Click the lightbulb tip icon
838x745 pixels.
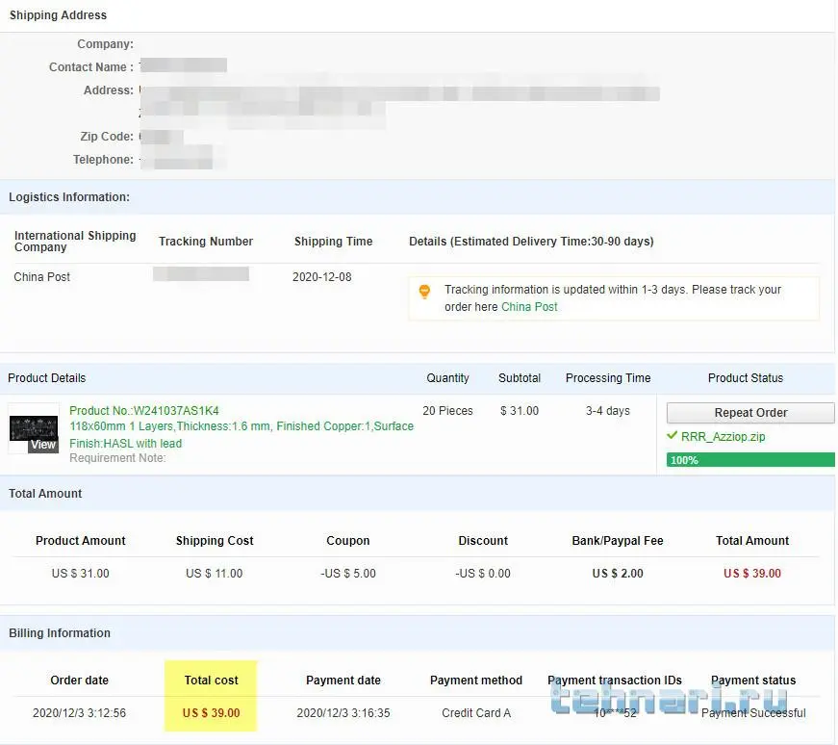coord(424,292)
